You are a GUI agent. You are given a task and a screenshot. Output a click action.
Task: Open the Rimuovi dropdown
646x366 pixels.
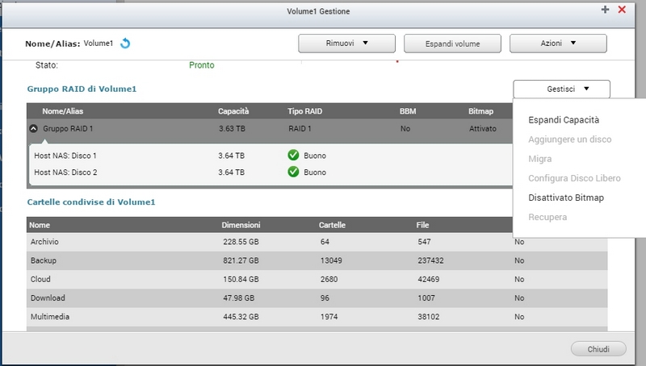pos(346,44)
